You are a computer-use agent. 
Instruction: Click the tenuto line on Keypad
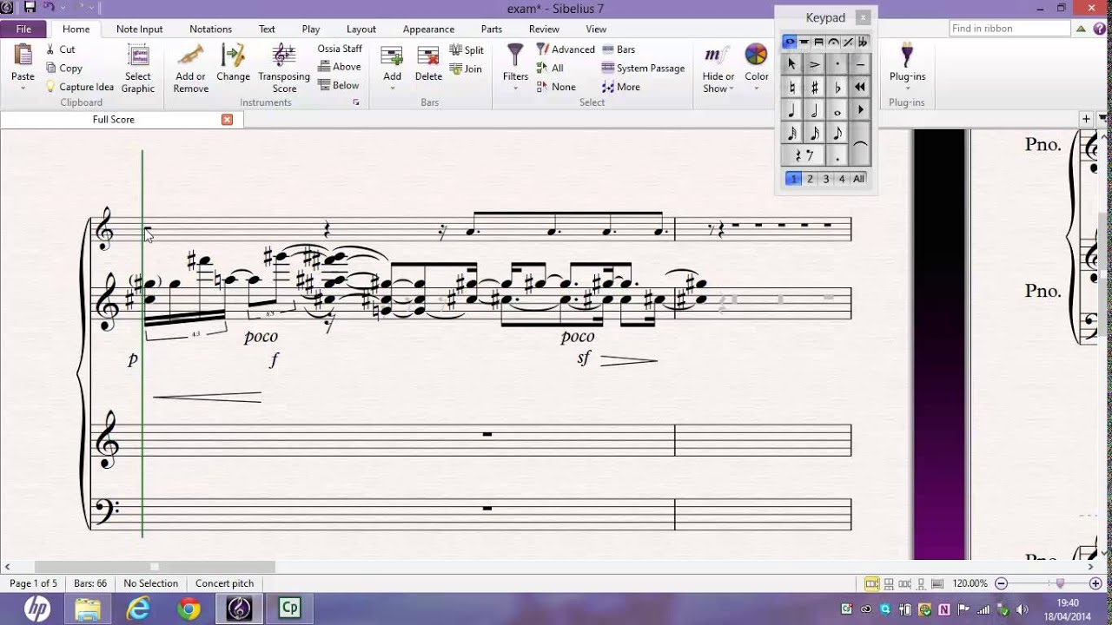point(860,64)
